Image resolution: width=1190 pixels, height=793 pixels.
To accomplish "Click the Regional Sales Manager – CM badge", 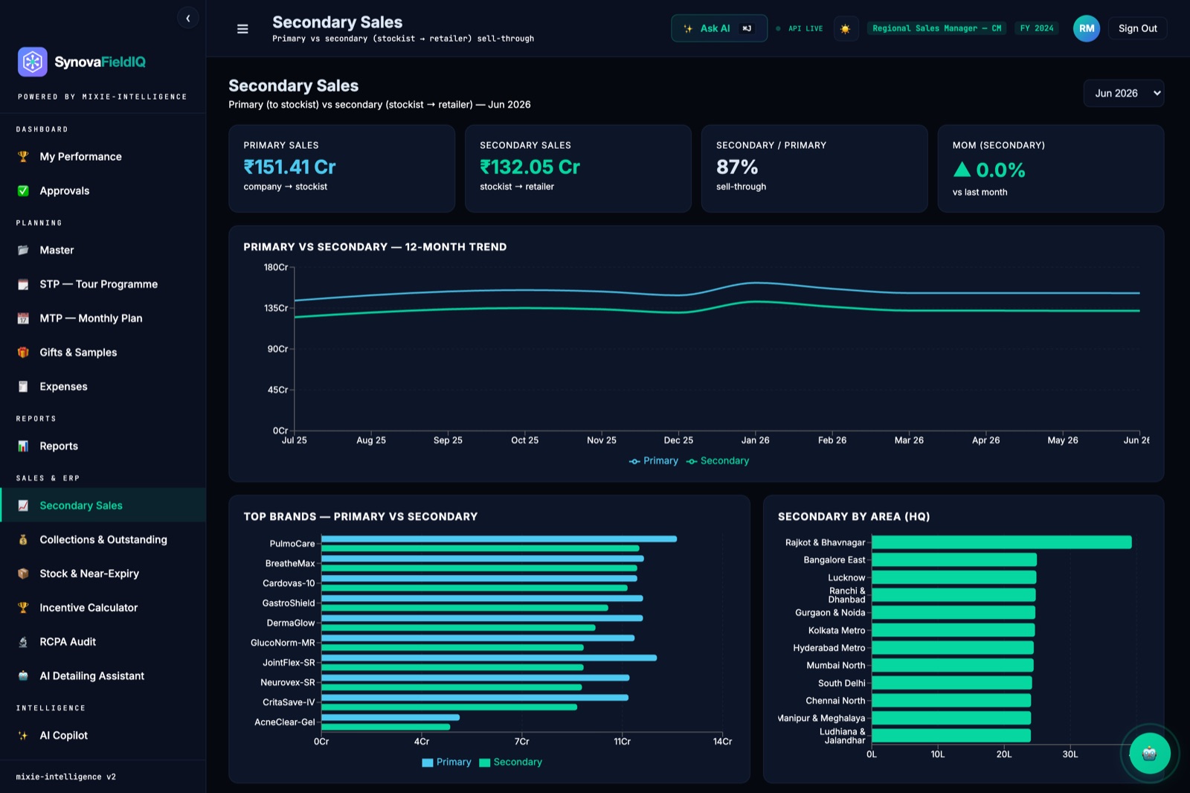I will pos(936,28).
